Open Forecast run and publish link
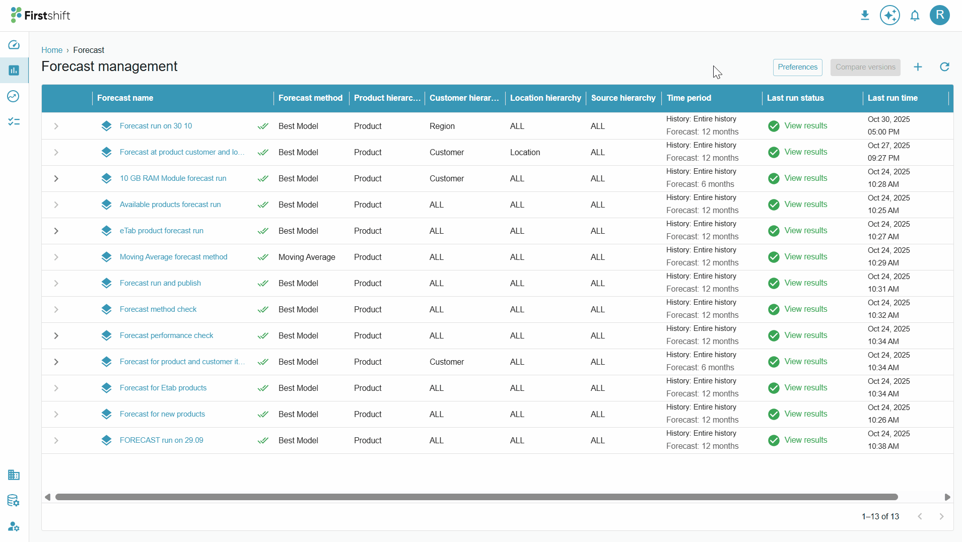The image size is (962, 542). 160,283
